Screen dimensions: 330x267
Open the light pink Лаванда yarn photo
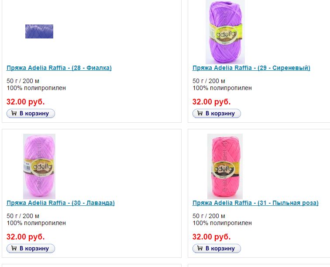(x=39, y=166)
